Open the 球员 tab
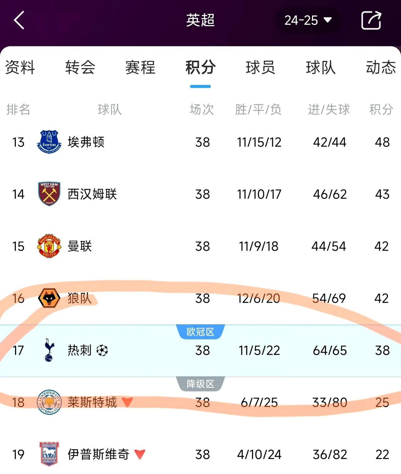This screenshot has height=474, width=401. click(261, 67)
